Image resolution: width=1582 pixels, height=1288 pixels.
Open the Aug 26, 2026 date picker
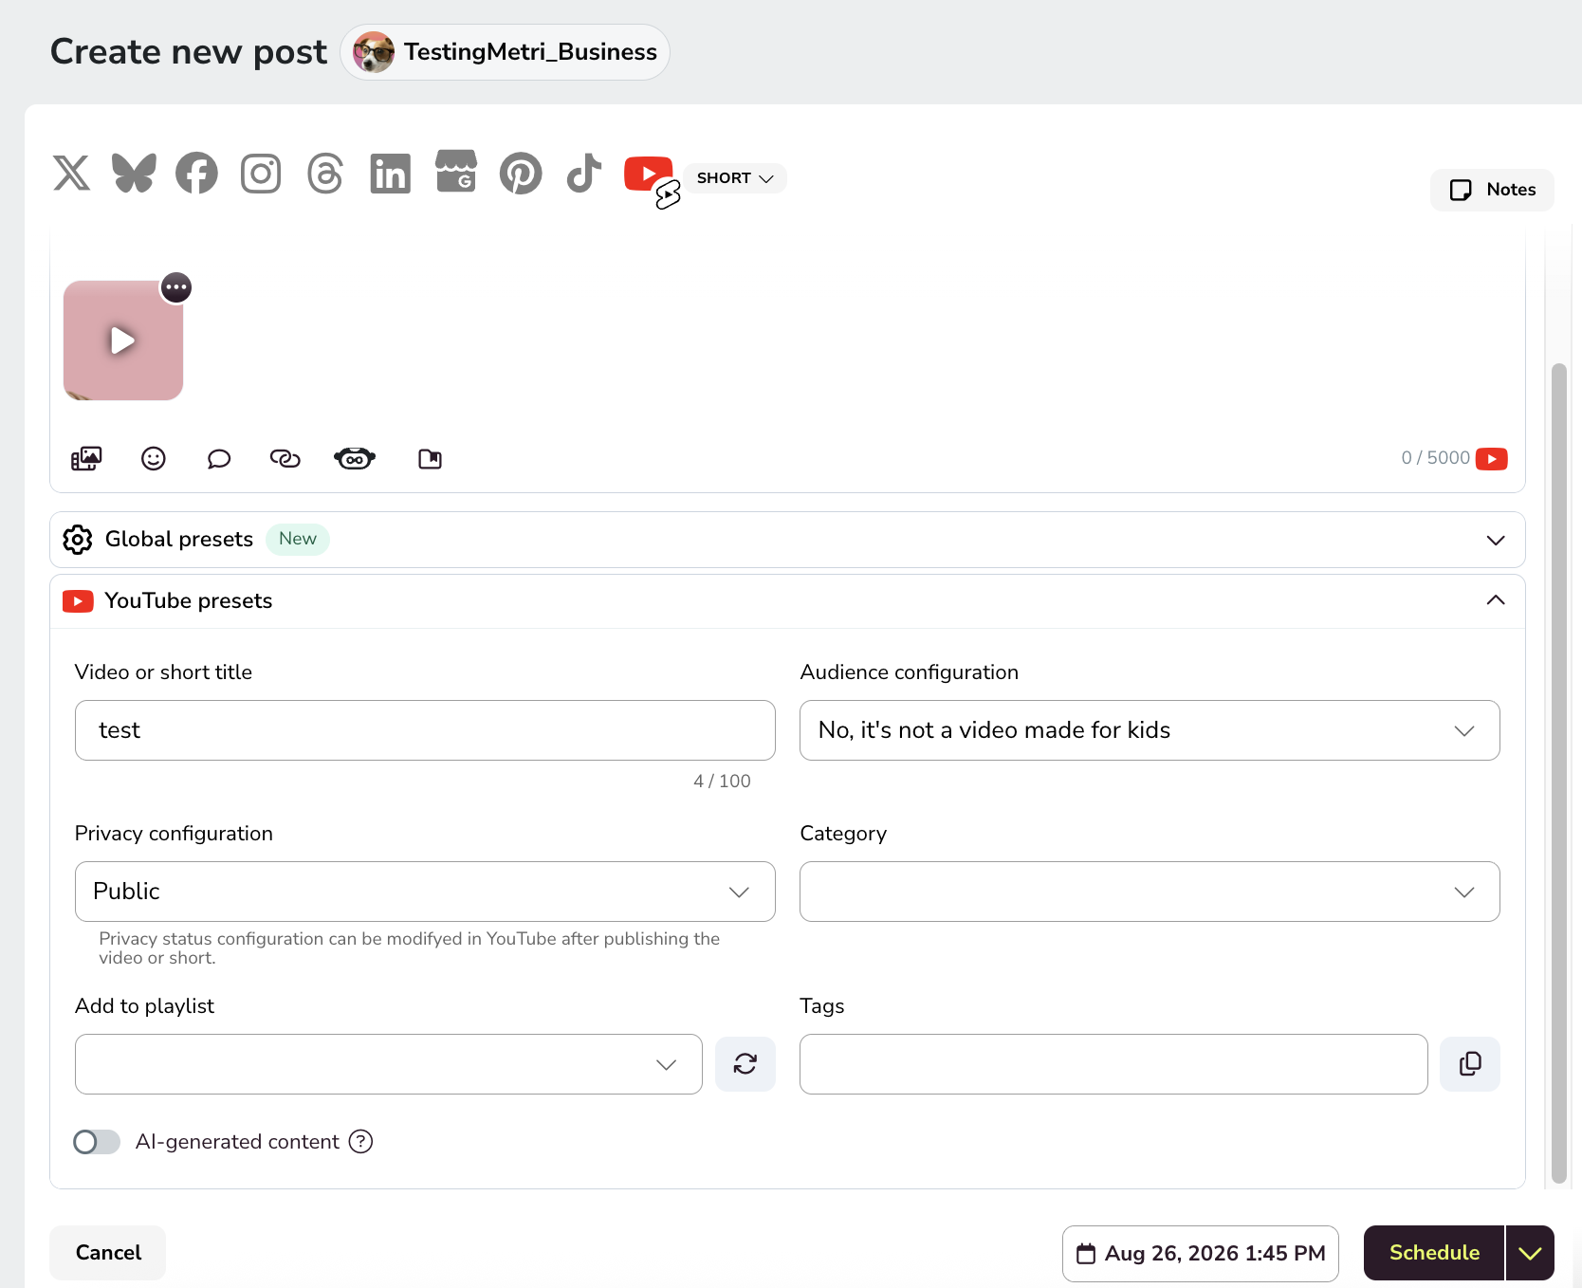pyautogui.click(x=1201, y=1254)
